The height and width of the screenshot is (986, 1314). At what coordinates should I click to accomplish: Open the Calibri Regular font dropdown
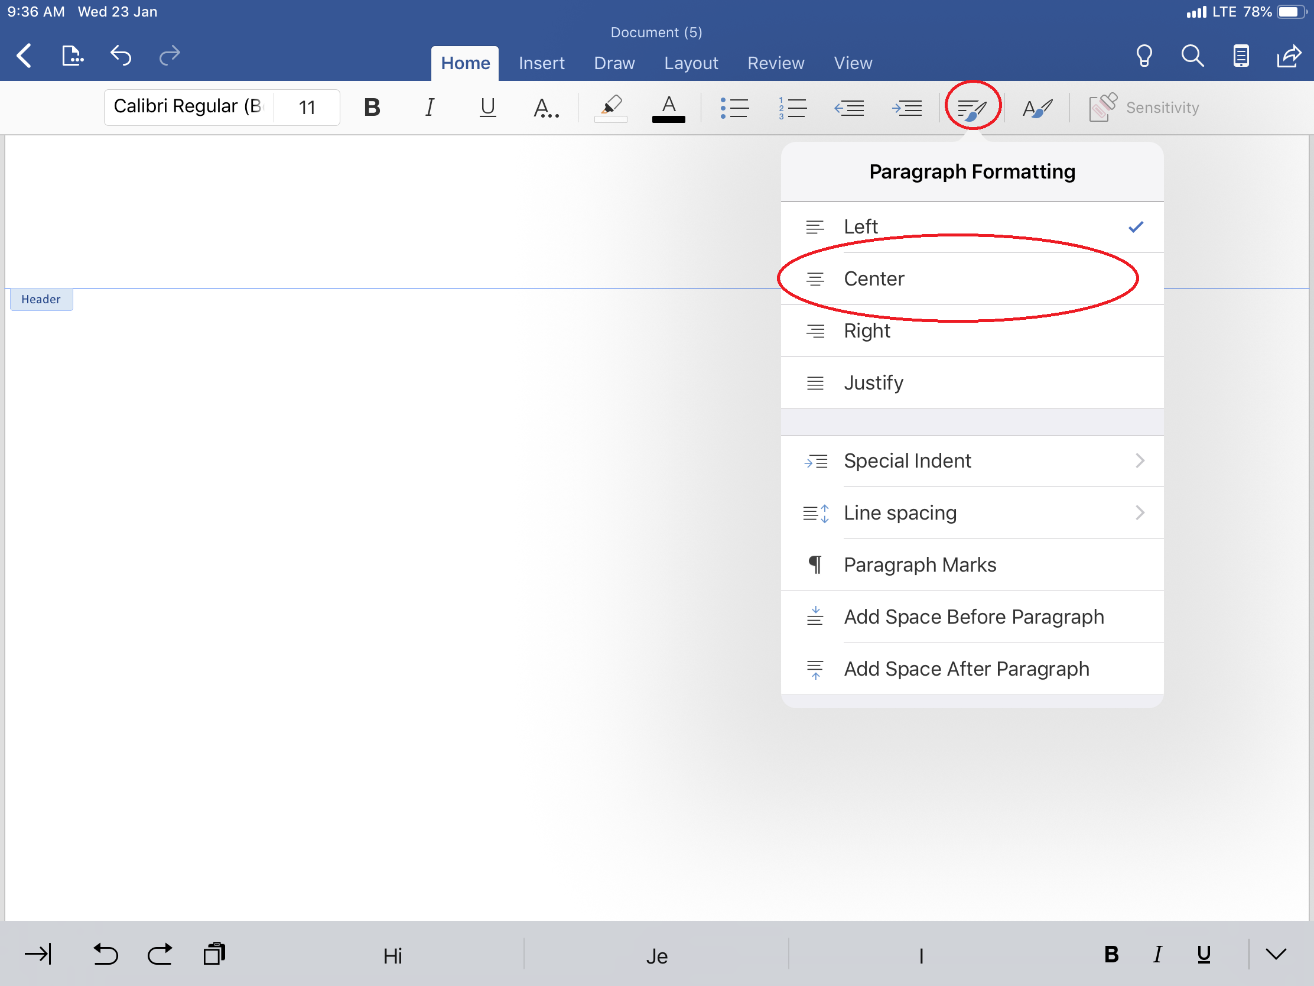[188, 107]
